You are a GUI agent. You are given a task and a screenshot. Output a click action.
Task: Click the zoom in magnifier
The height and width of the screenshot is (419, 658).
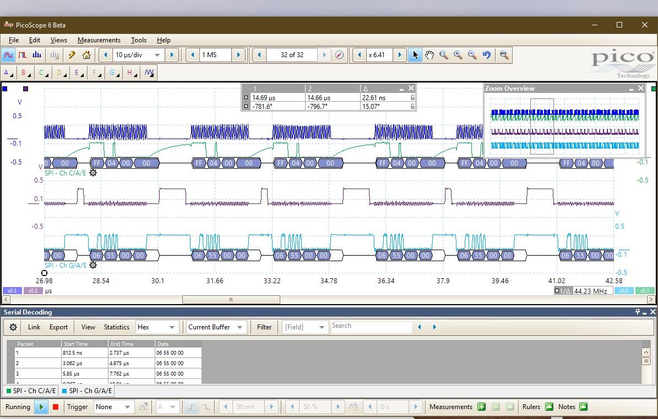(x=458, y=55)
